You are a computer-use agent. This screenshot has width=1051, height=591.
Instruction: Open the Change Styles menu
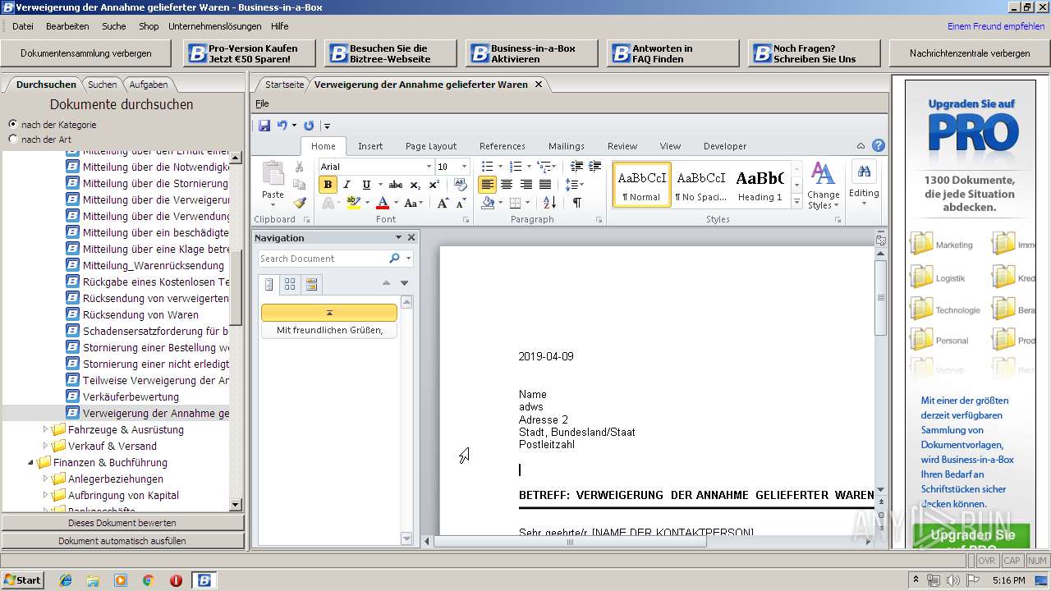click(x=823, y=186)
